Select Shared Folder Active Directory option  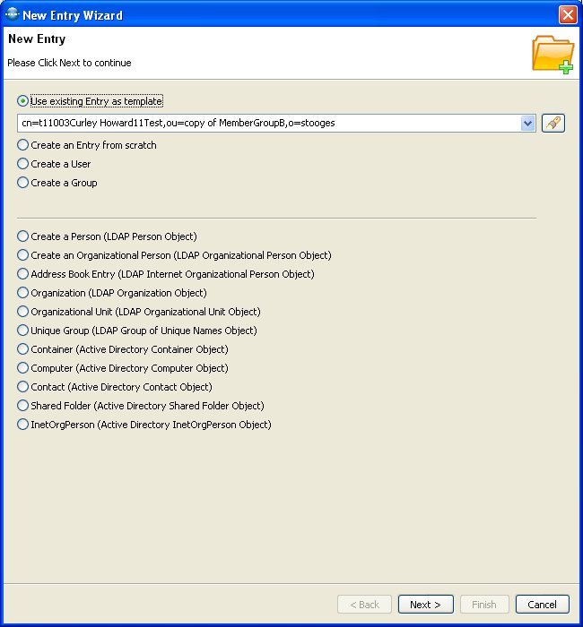click(23, 406)
